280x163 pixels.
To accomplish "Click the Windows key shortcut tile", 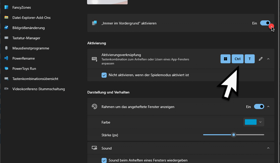I will 225,59.
